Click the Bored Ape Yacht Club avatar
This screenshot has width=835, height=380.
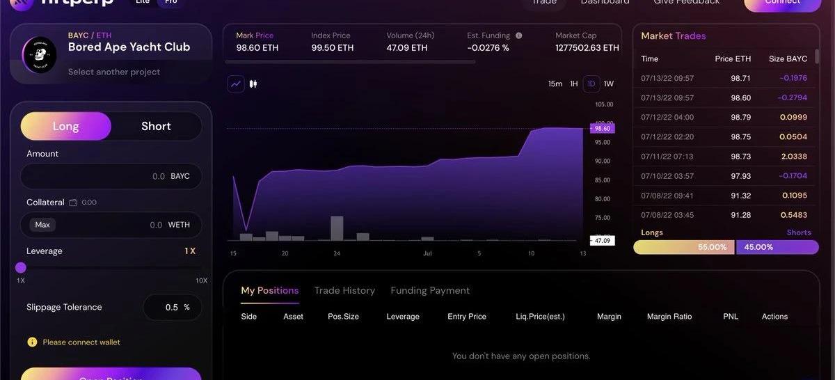[40, 54]
